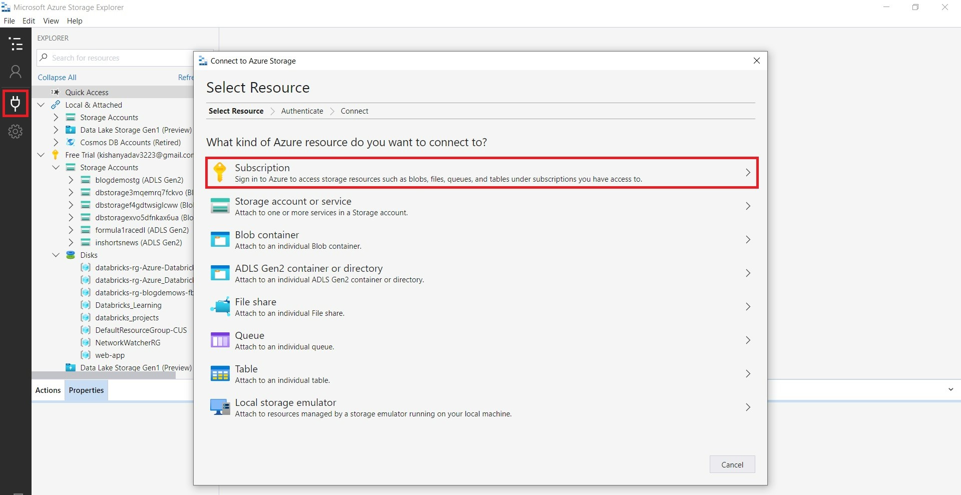The image size is (961, 495).
Task: Click the Cancel button
Action: [x=732, y=464]
